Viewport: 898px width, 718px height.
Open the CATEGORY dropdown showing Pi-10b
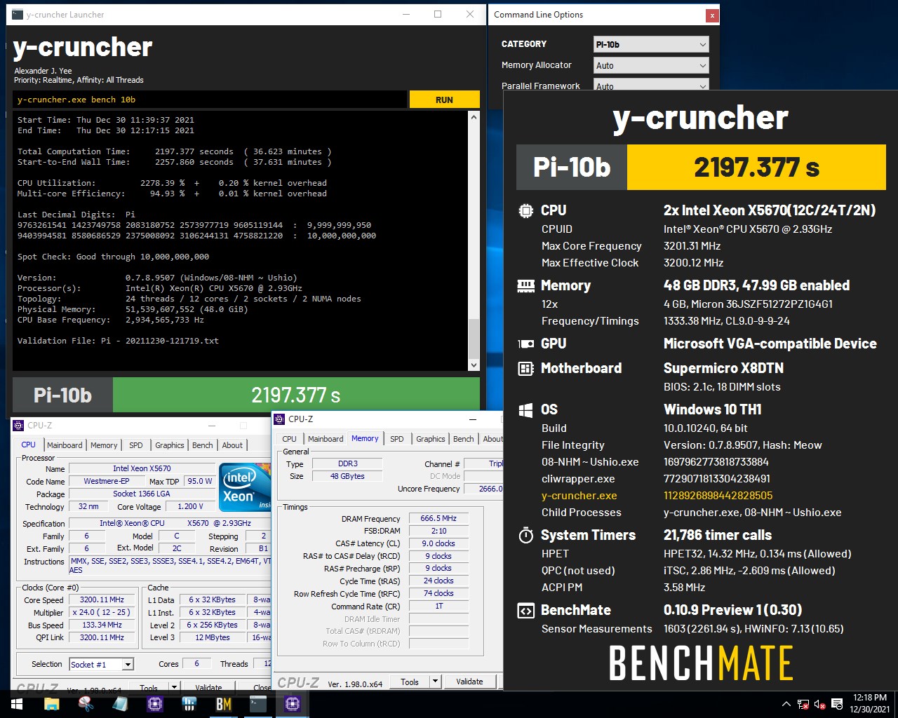click(x=651, y=44)
